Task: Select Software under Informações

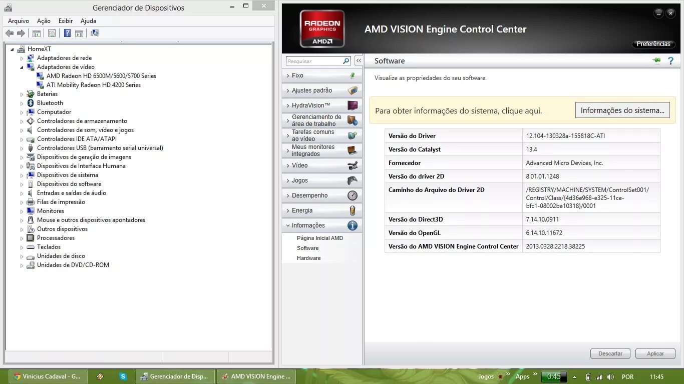Action: pos(307,248)
